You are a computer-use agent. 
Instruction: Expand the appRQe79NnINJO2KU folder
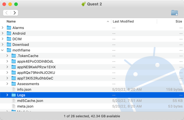[7, 73]
